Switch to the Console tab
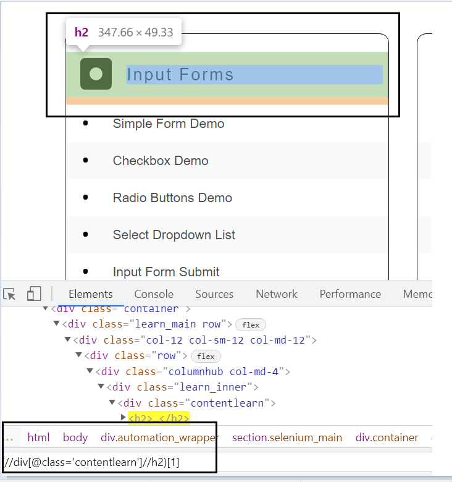This screenshot has height=482, width=452. [x=154, y=294]
